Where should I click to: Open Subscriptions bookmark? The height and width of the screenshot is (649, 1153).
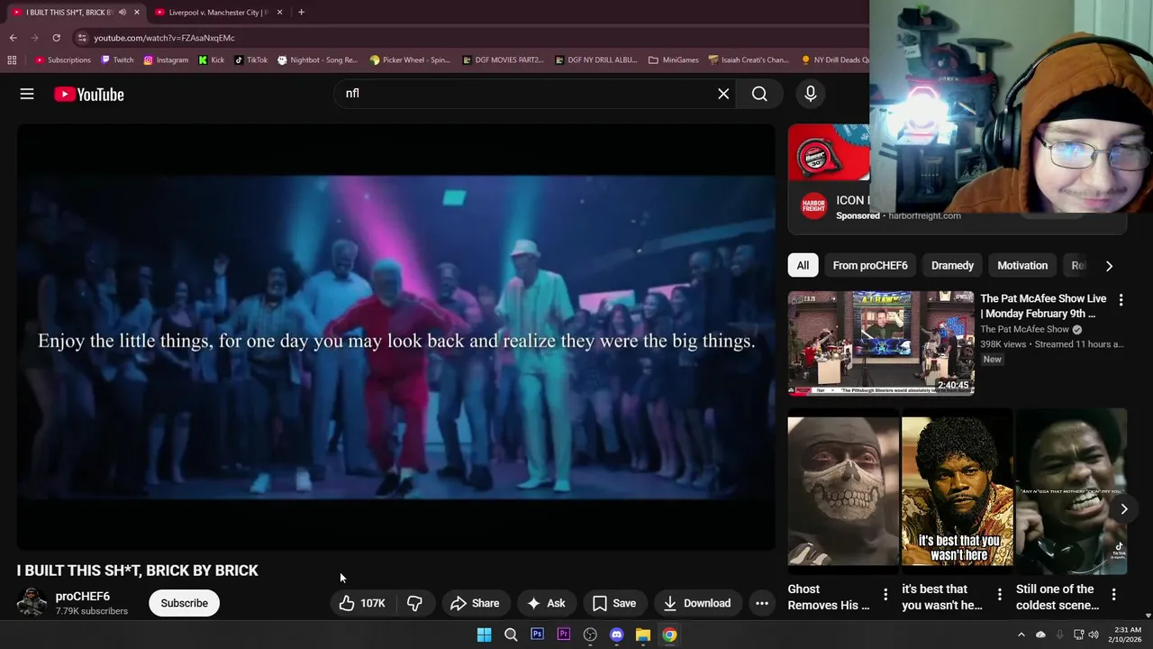[x=63, y=59]
